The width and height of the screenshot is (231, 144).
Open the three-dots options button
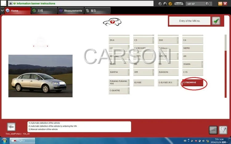click(x=213, y=130)
